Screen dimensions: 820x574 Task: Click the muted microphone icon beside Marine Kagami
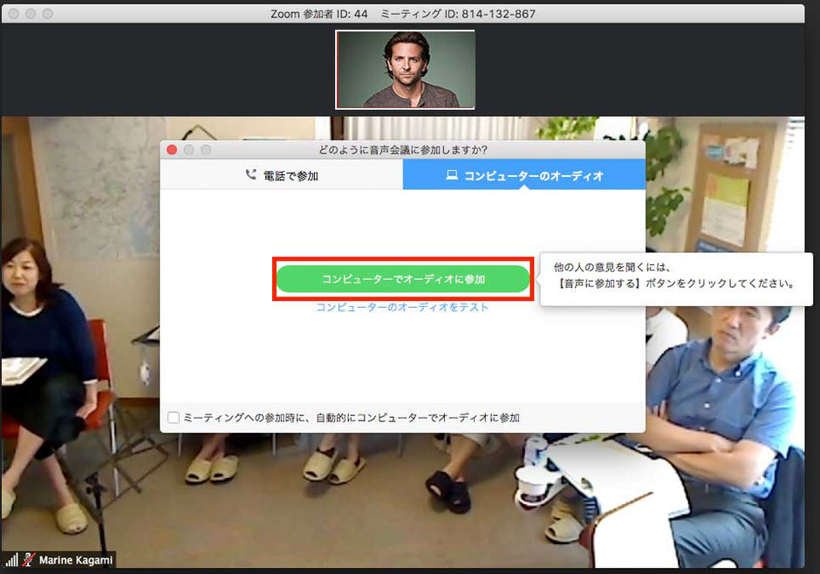point(28,560)
